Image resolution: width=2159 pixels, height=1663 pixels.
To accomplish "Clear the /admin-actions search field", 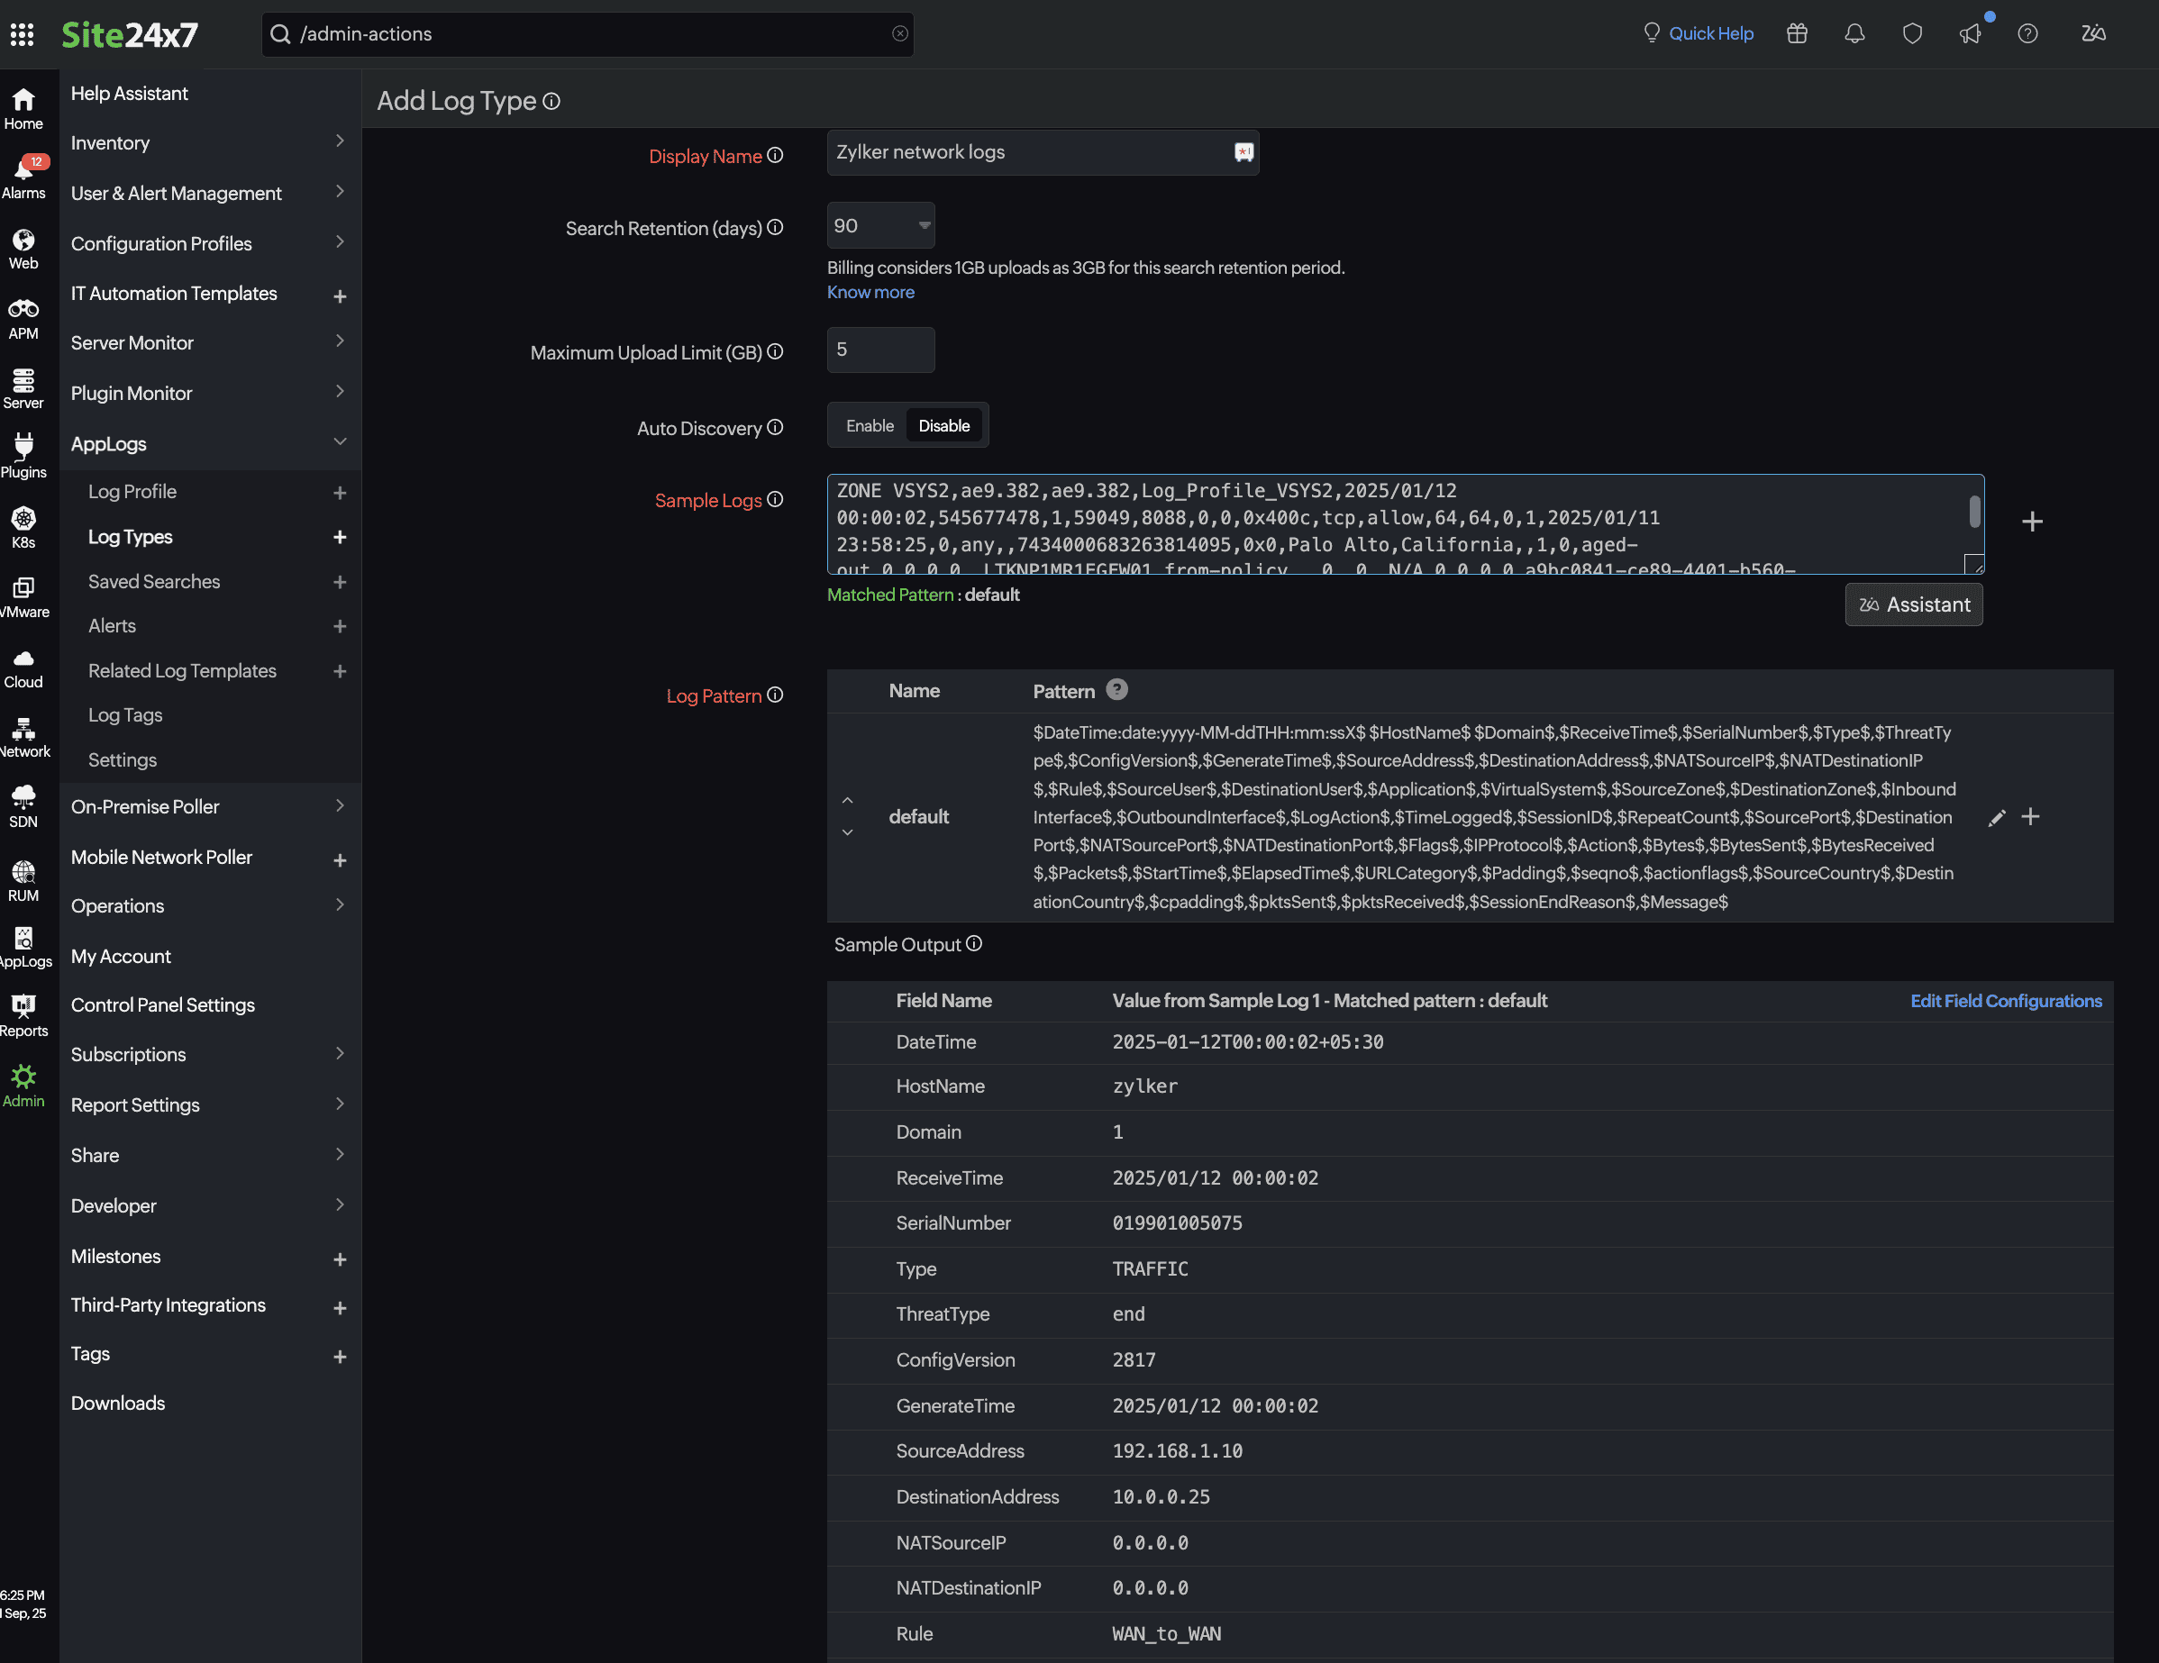I will pyautogui.click(x=899, y=33).
